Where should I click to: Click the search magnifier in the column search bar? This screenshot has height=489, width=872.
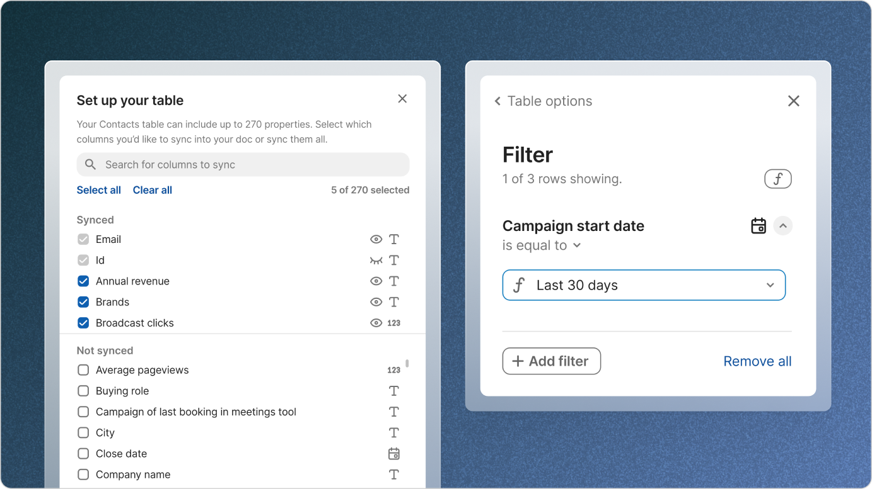coord(90,164)
